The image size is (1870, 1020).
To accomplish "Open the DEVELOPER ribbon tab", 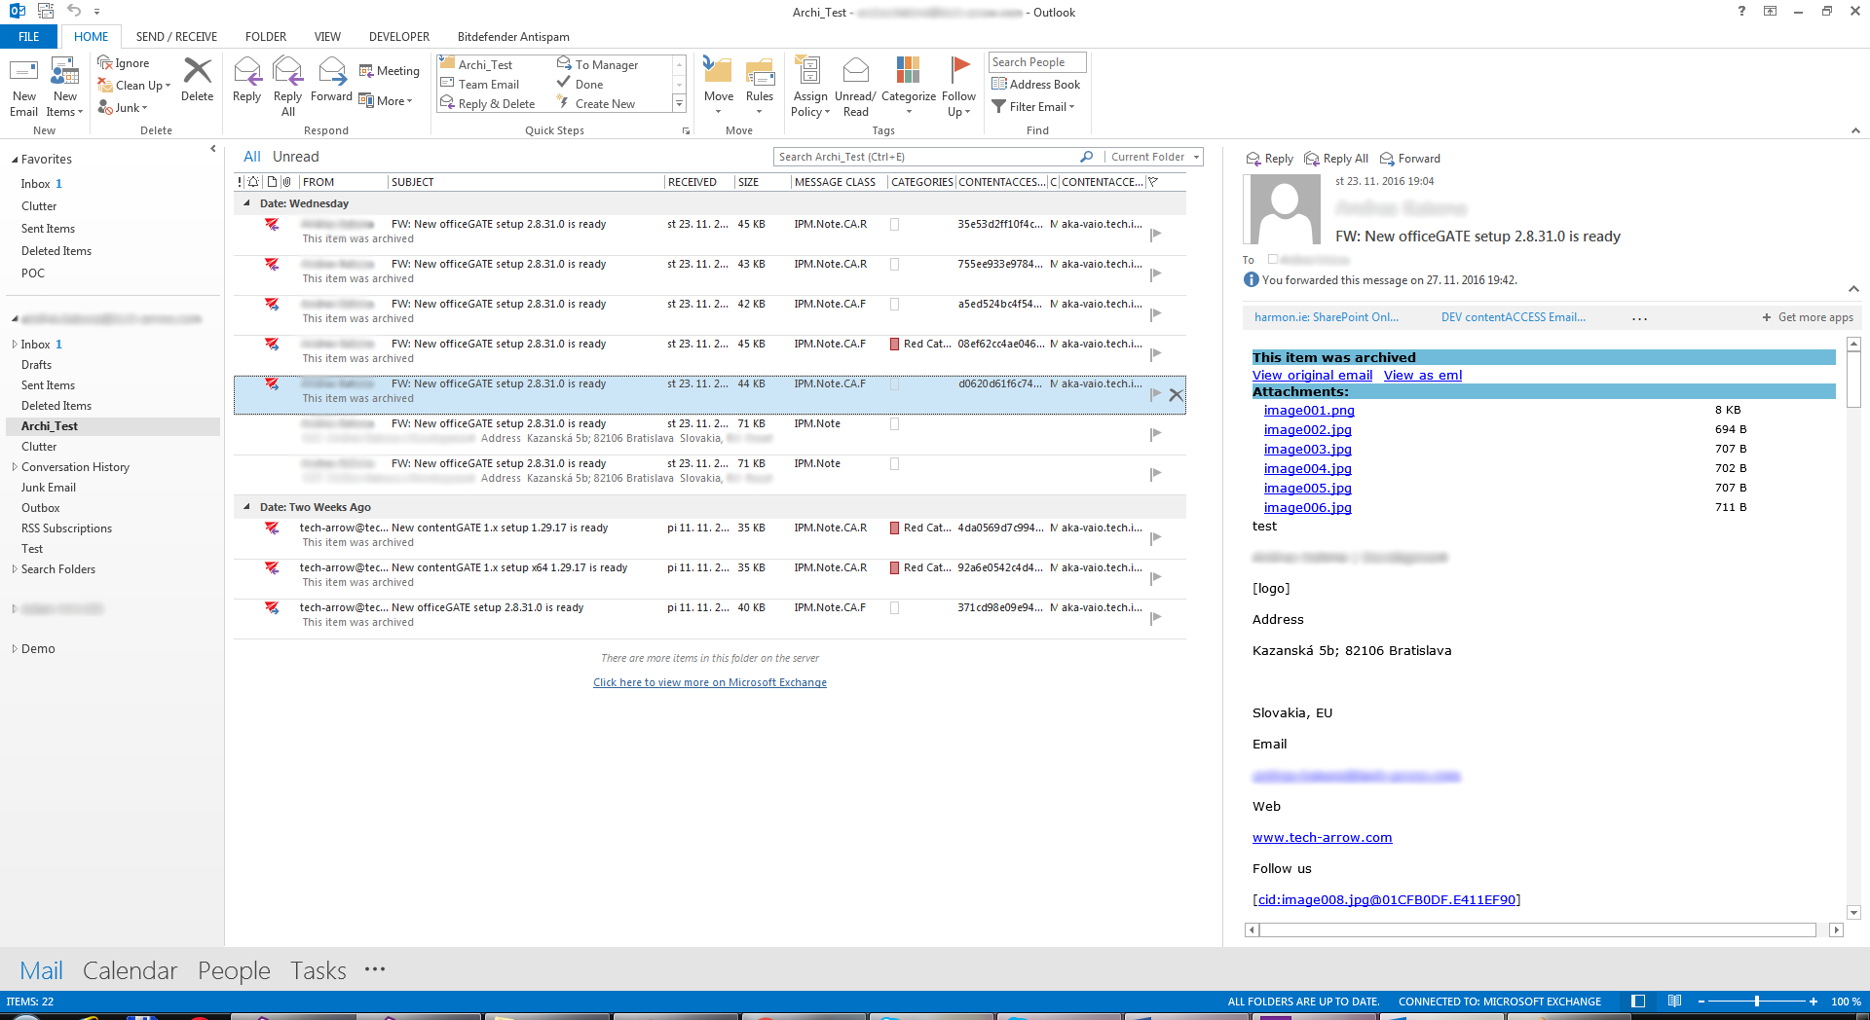I will tap(399, 37).
